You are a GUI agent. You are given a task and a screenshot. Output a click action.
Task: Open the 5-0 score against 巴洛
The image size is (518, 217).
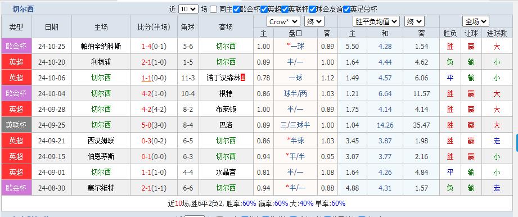147,125
